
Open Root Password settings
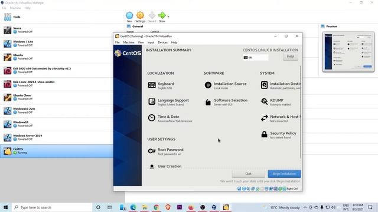(x=165, y=151)
